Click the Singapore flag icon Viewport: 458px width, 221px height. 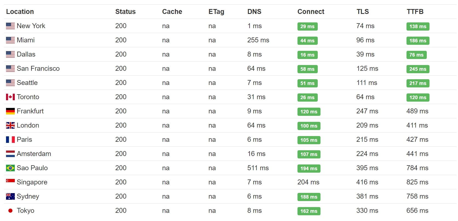click(10, 181)
